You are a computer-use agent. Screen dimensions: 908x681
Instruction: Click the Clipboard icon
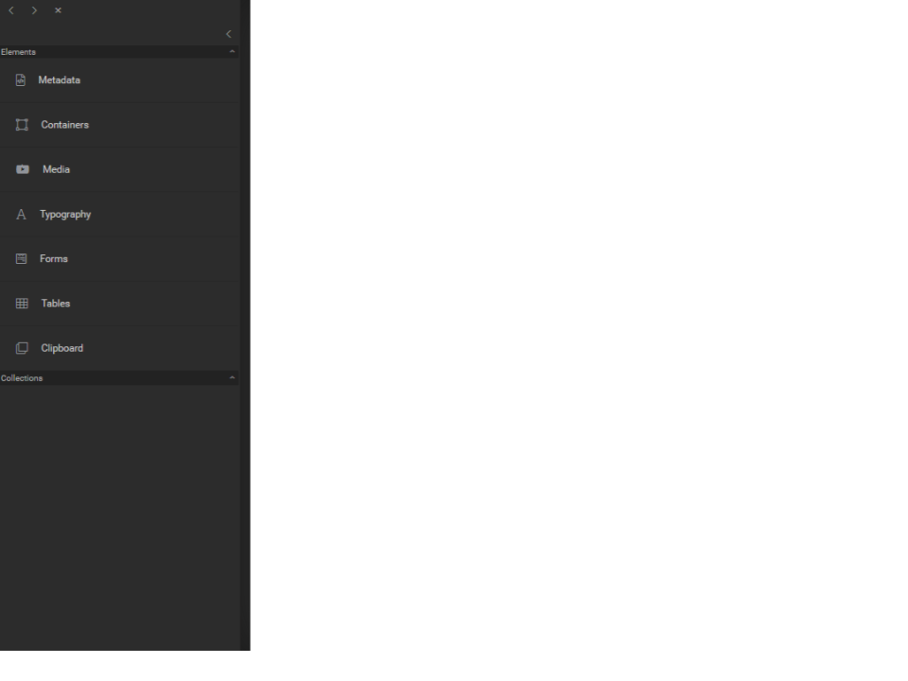(22, 348)
